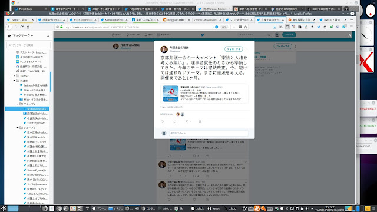Screen dimensions: 377x212
Task: Click the green padlock in URL bar
Action: point(61,27)
